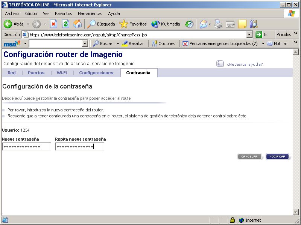Click the scrollbar down arrow
The height and width of the screenshot is (225, 301).
(295, 212)
